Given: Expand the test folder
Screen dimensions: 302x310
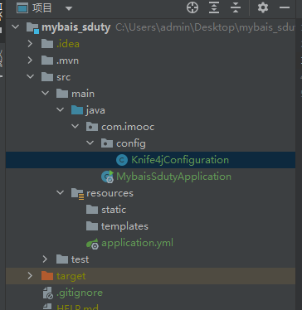Looking at the screenshot, I should (45, 259).
